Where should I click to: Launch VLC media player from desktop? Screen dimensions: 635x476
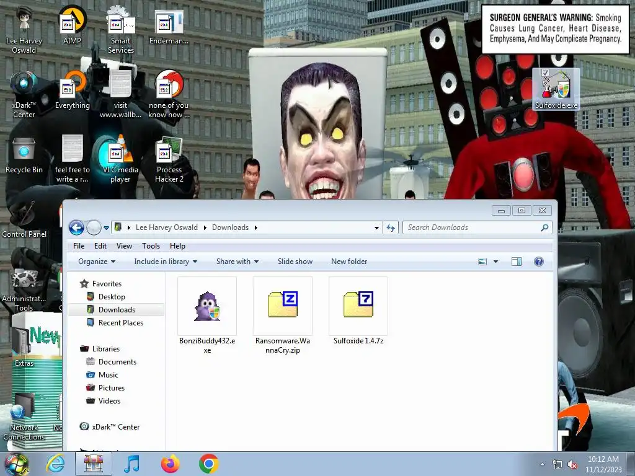121,160
